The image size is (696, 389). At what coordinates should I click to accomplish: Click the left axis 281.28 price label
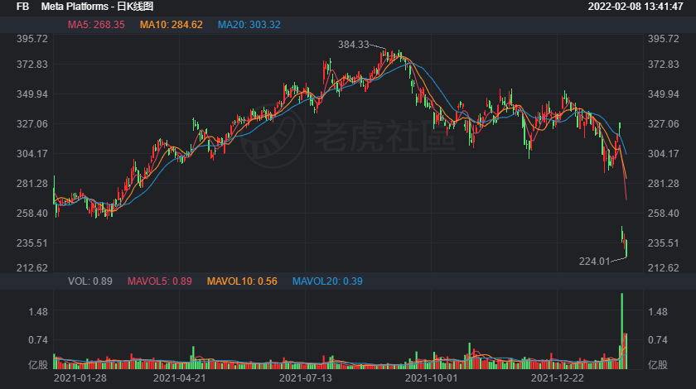[x=32, y=184]
